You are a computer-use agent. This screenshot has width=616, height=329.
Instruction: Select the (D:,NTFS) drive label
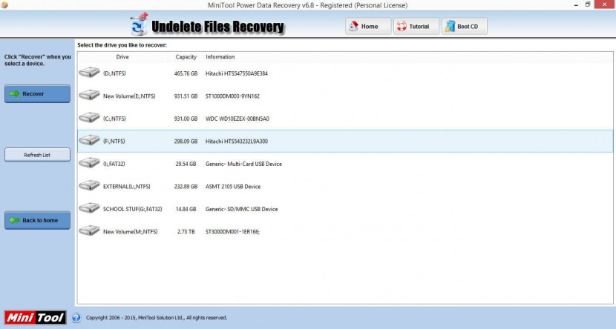[x=114, y=73]
